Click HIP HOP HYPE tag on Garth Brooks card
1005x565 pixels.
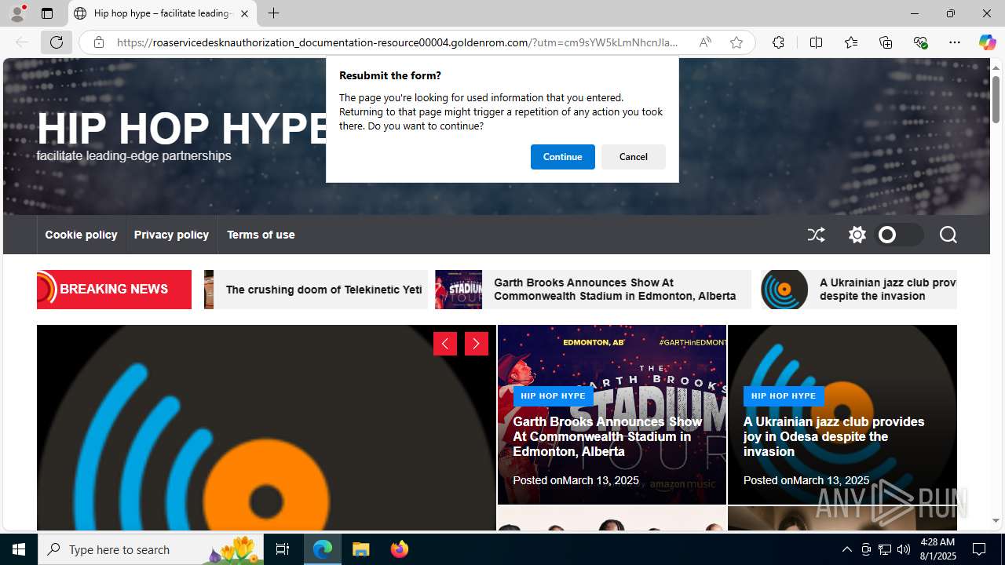pos(553,395)
